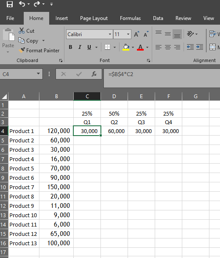The width and height of the screenshot is (220, 258).
Task: Click the Increase Font Size icon
Action: 136,34
